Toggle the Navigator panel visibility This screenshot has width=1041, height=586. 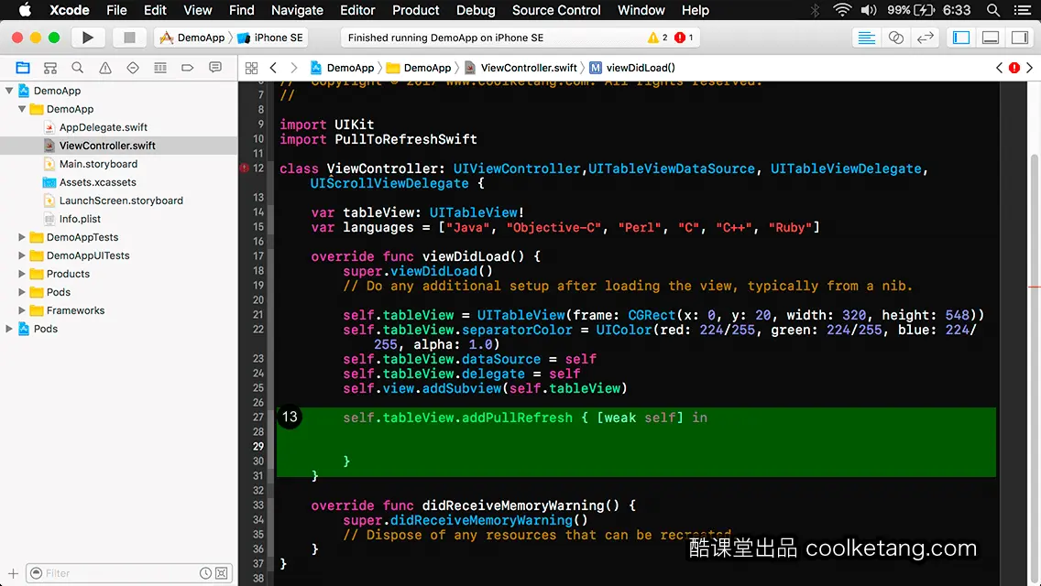click(960, 38)
